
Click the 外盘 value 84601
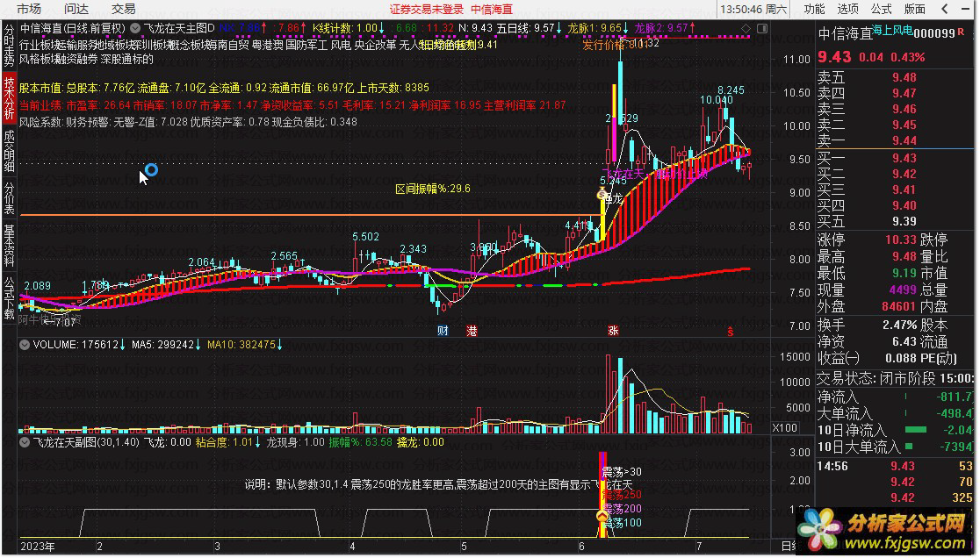(899, 306)
